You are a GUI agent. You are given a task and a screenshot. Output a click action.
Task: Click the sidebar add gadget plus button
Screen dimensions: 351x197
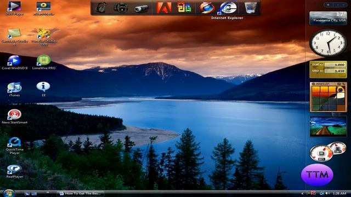click(328, 5)
